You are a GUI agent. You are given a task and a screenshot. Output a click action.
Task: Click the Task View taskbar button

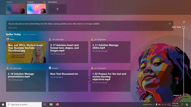pyautogui.click(x=45, y=104)
